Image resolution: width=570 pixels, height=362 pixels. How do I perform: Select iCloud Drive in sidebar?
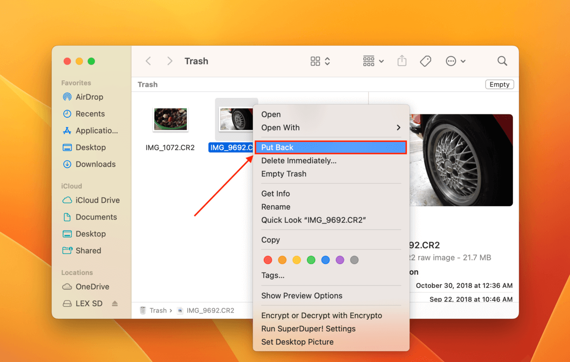97,200
